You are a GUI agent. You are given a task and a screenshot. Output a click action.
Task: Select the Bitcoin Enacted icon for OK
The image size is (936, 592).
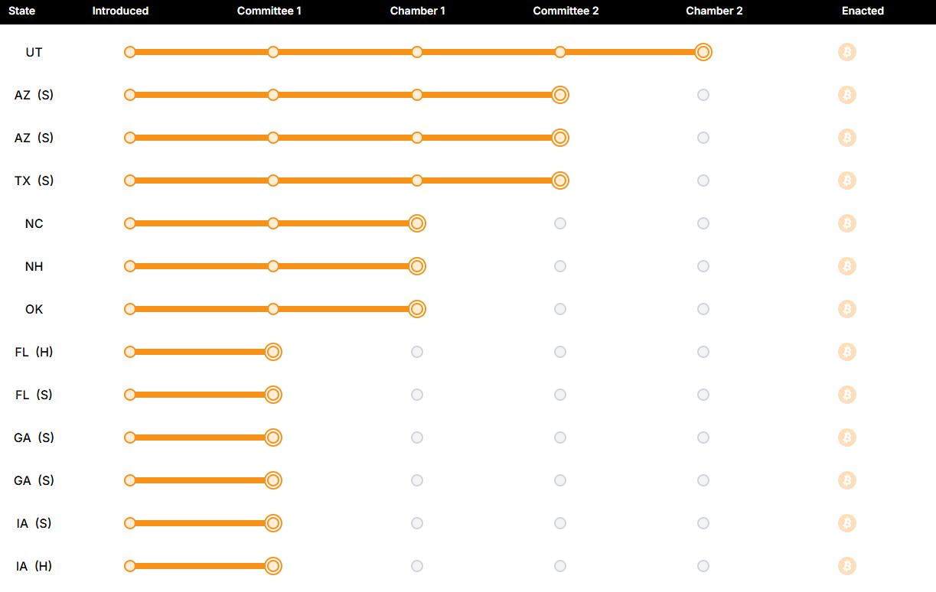846,309
